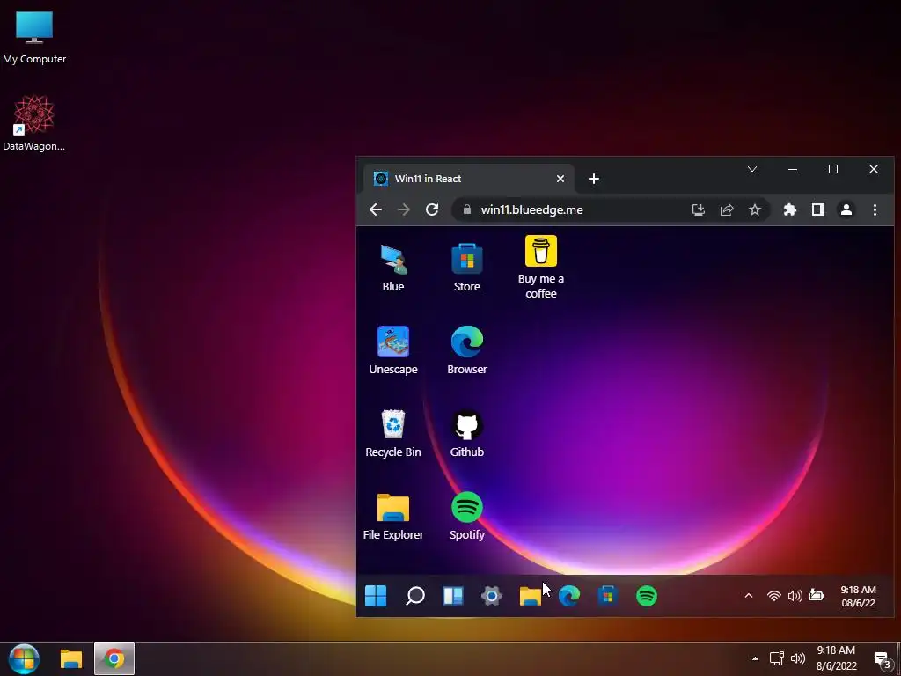This screenshot has width=901, height=676.
Task: Launch Edge from the Win11 taskbar
Action: [x=569, y=596]
